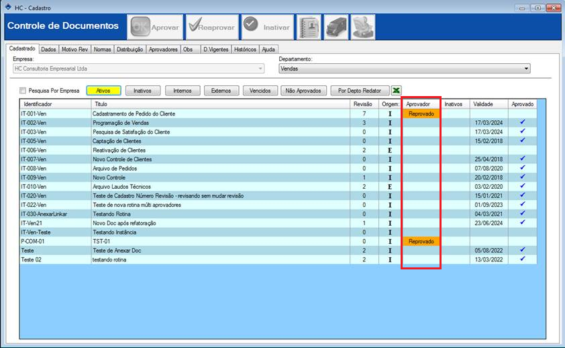Click the Inativos column header
Viewport: 565px width, 348px height.
(455, 104)
